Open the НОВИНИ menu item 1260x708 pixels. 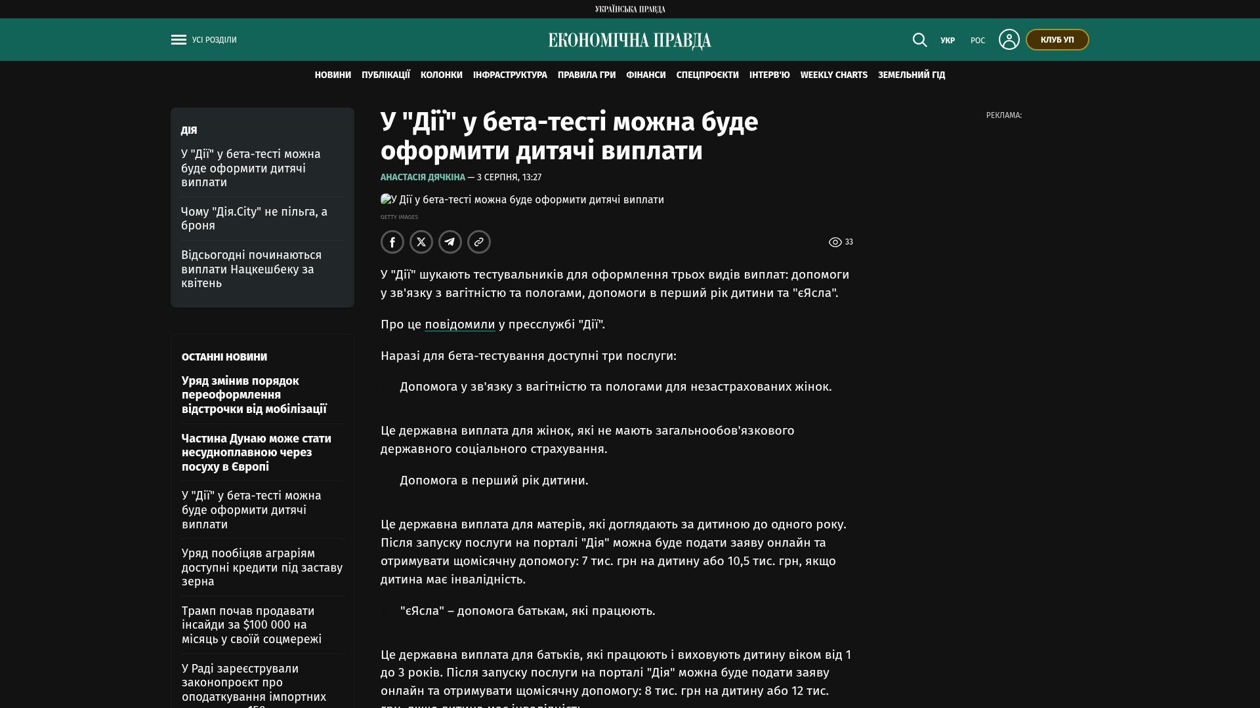333,75
